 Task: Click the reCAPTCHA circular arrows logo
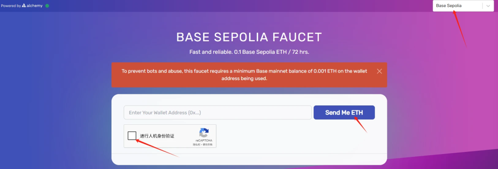(204, 133)
